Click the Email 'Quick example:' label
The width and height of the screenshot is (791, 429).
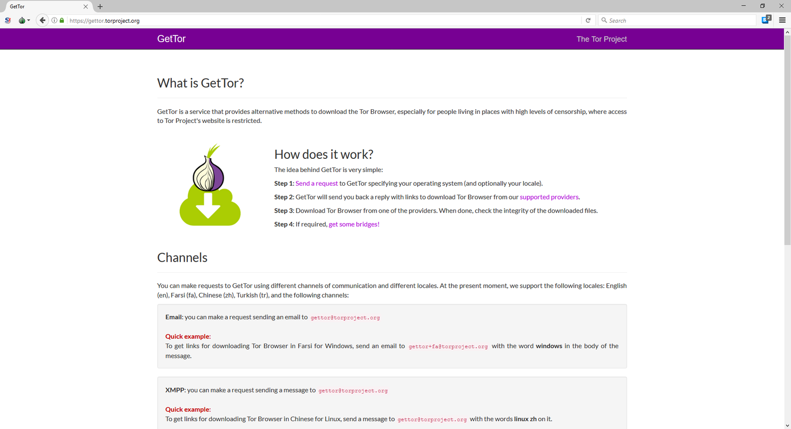click(x=188, y=336)
